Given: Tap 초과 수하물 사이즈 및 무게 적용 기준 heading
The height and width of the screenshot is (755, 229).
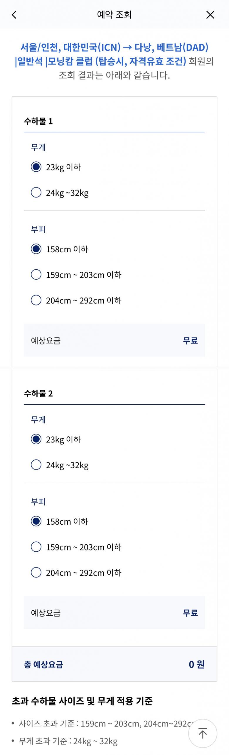Looking at the screenshot, I should pyautogui.click(x=82, y=701).
